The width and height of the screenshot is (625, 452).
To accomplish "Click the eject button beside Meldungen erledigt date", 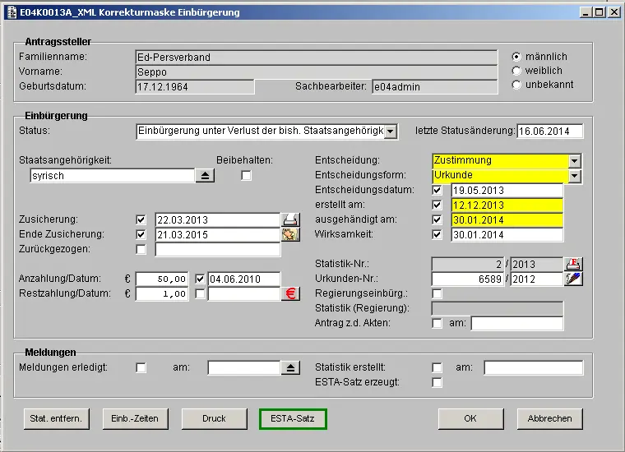I will [290, 367].
